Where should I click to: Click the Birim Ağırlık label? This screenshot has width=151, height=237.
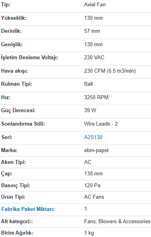coord(17,233)
